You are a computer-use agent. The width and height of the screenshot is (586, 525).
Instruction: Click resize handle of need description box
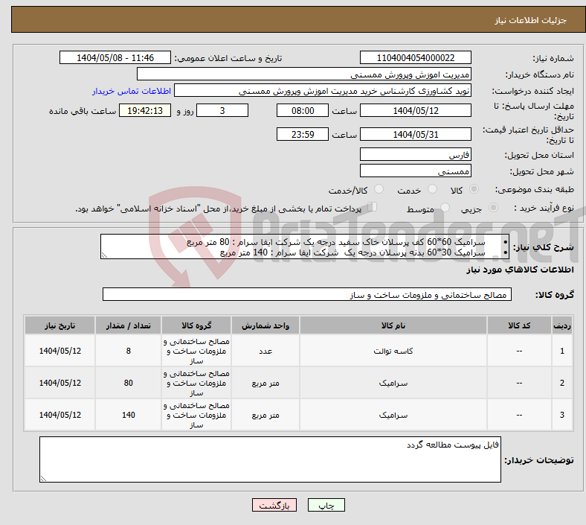[104, 255]
